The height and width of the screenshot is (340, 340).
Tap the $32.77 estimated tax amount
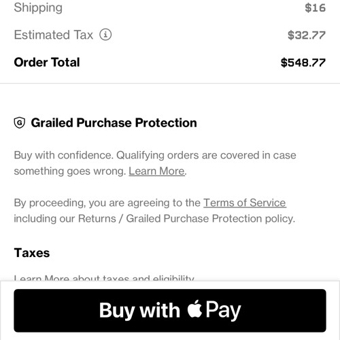(x=307, y=35)
